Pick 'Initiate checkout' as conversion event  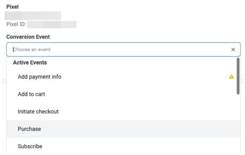38,112
